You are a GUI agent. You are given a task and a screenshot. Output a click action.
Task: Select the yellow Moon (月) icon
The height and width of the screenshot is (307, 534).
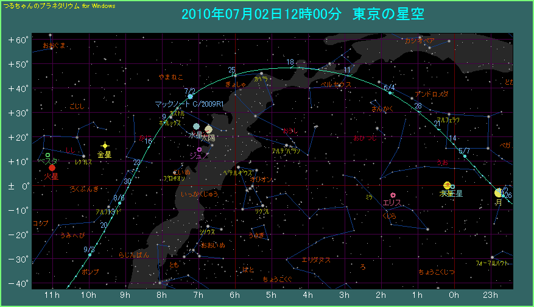(498, 192)
